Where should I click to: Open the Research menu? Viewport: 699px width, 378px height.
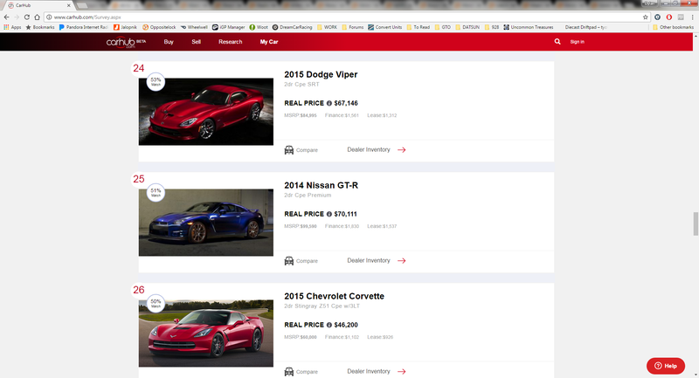231,42
